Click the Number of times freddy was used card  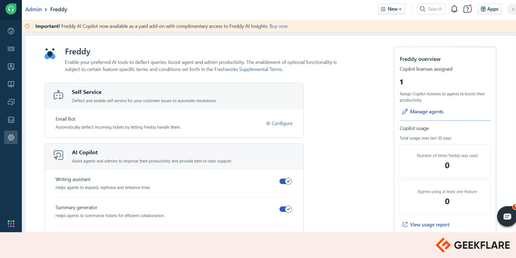[x=445, y=162]
